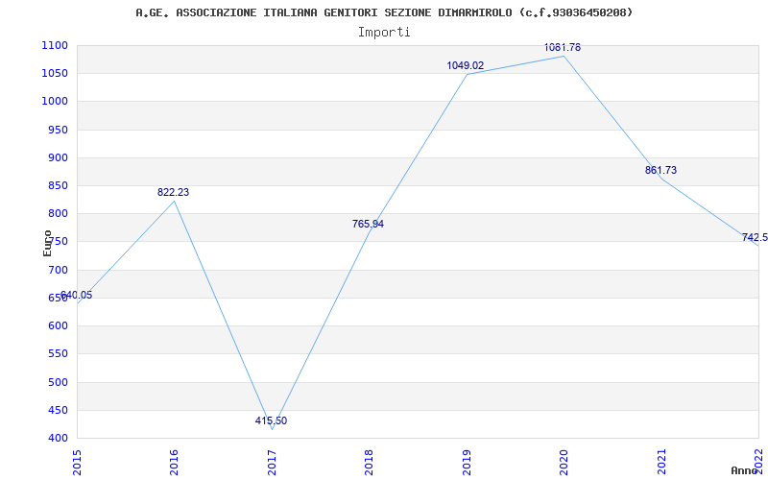
Task: Click the 2020 x-axis label
Action: (x=564, y=463)
